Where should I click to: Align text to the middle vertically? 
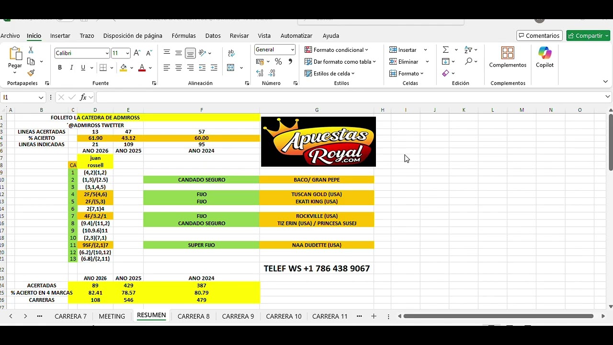click(179, 53)
